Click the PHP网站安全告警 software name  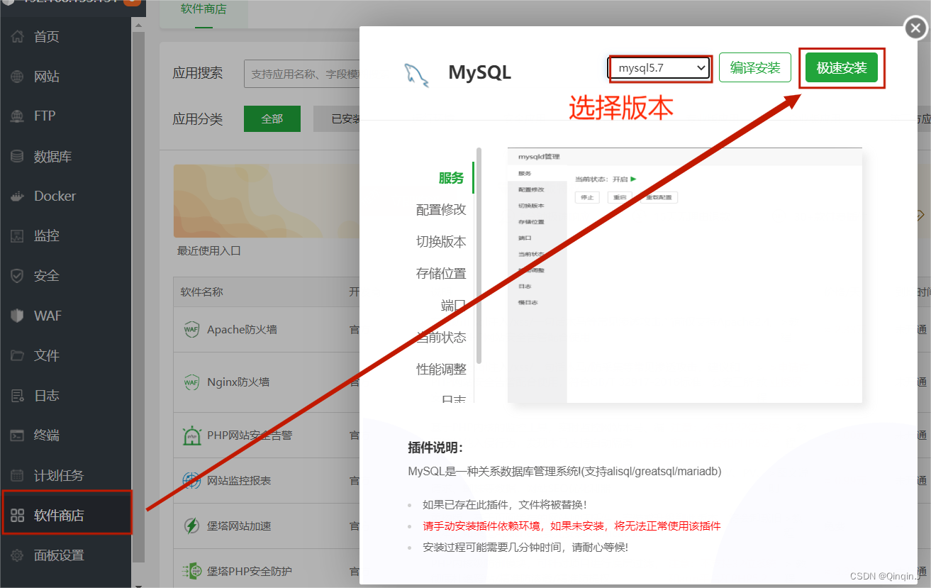click(250, 436)
